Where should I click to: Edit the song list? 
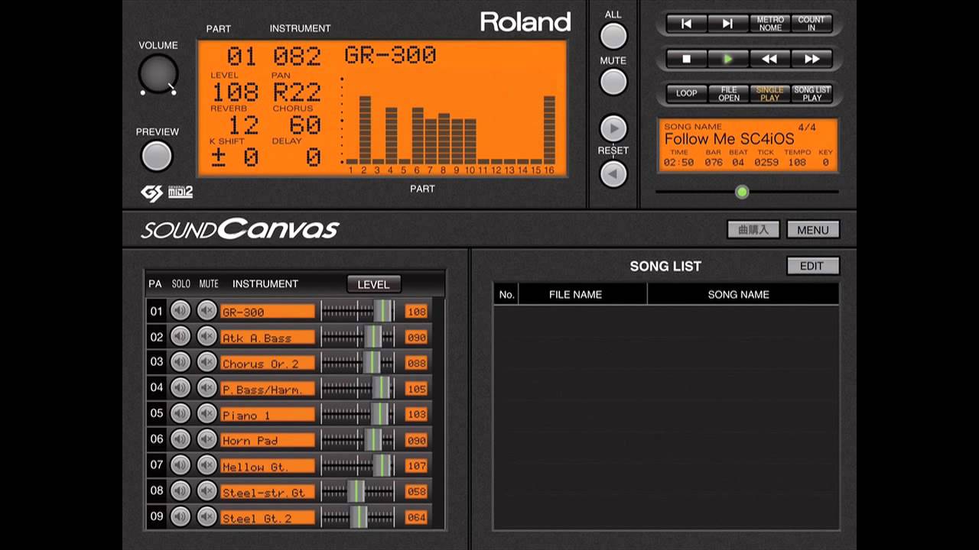pyautogui.click(x=813, y=266)
